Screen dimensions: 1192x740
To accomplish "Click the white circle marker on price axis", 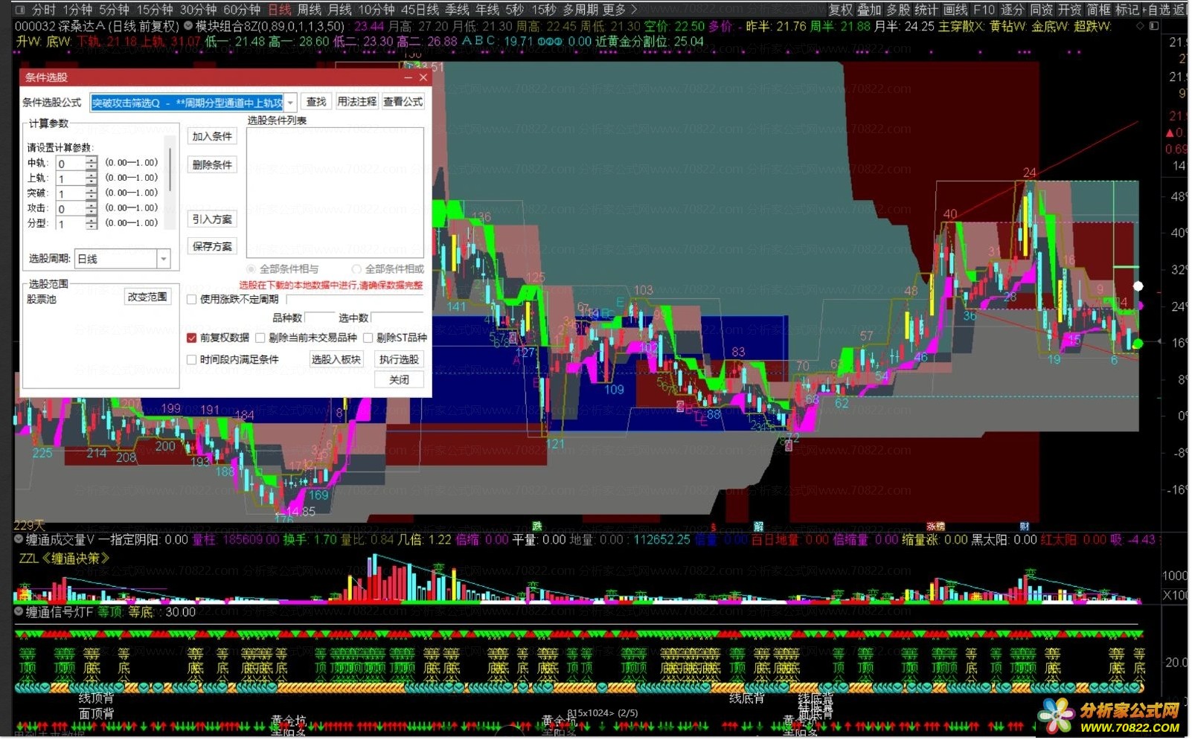I will [x=1138, y=286].
